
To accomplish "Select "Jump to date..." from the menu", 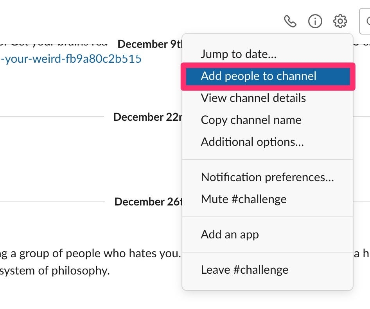I will click(238, 54).
